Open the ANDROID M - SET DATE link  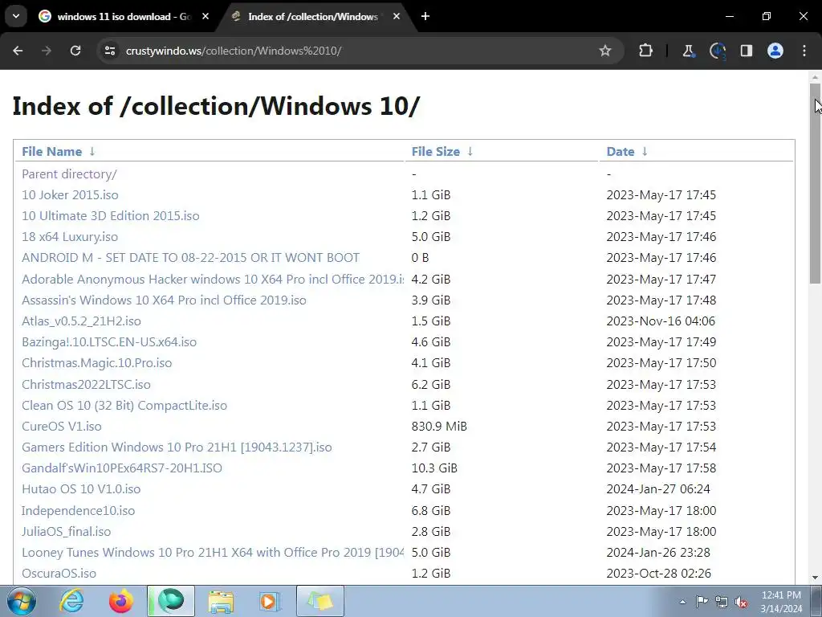(x=190, y=258)
